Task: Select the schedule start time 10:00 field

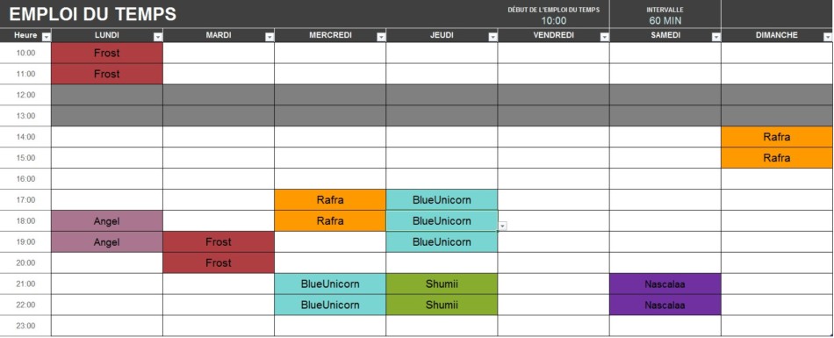Action: click(x=554, y=21)
